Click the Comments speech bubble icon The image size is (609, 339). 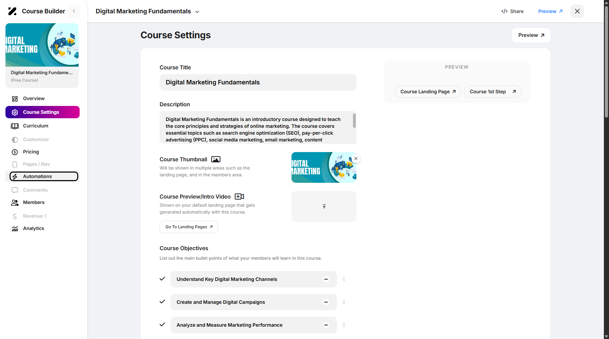coord(15,190)
